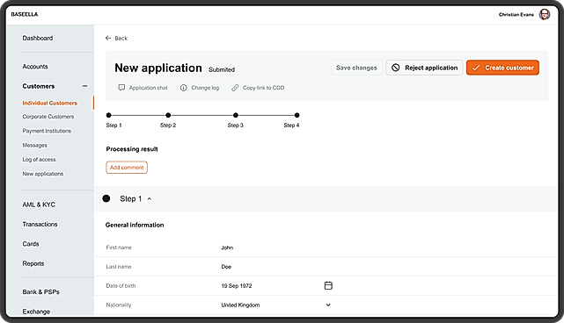Click the Create customer button
This screenshot has width=564, height=323.
[x=503, y=68]
